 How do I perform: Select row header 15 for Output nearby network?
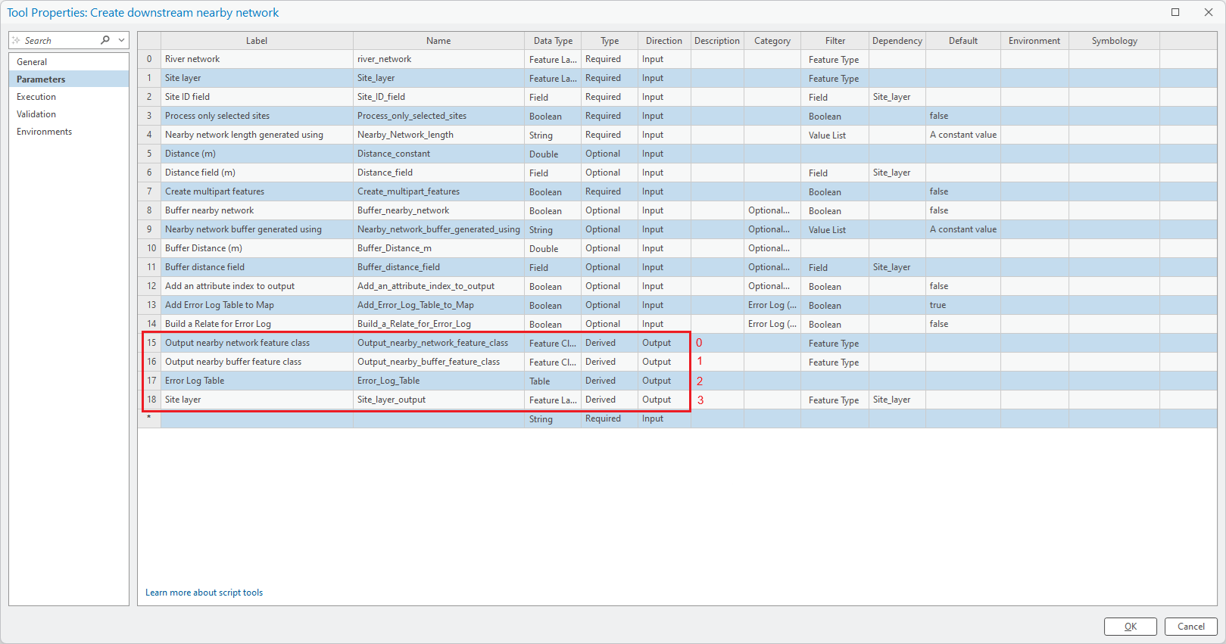point(150,343)
